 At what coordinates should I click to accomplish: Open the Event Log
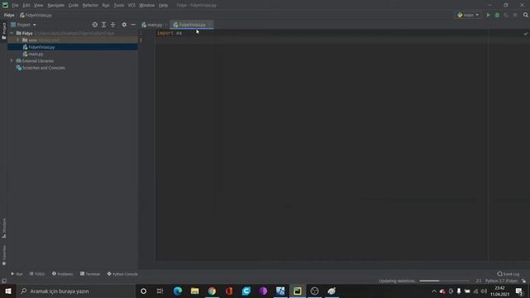[508, 274]
